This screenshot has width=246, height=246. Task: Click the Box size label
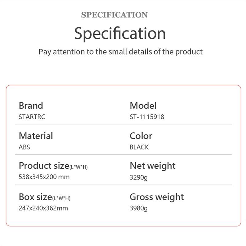click(x=35, y=197)
